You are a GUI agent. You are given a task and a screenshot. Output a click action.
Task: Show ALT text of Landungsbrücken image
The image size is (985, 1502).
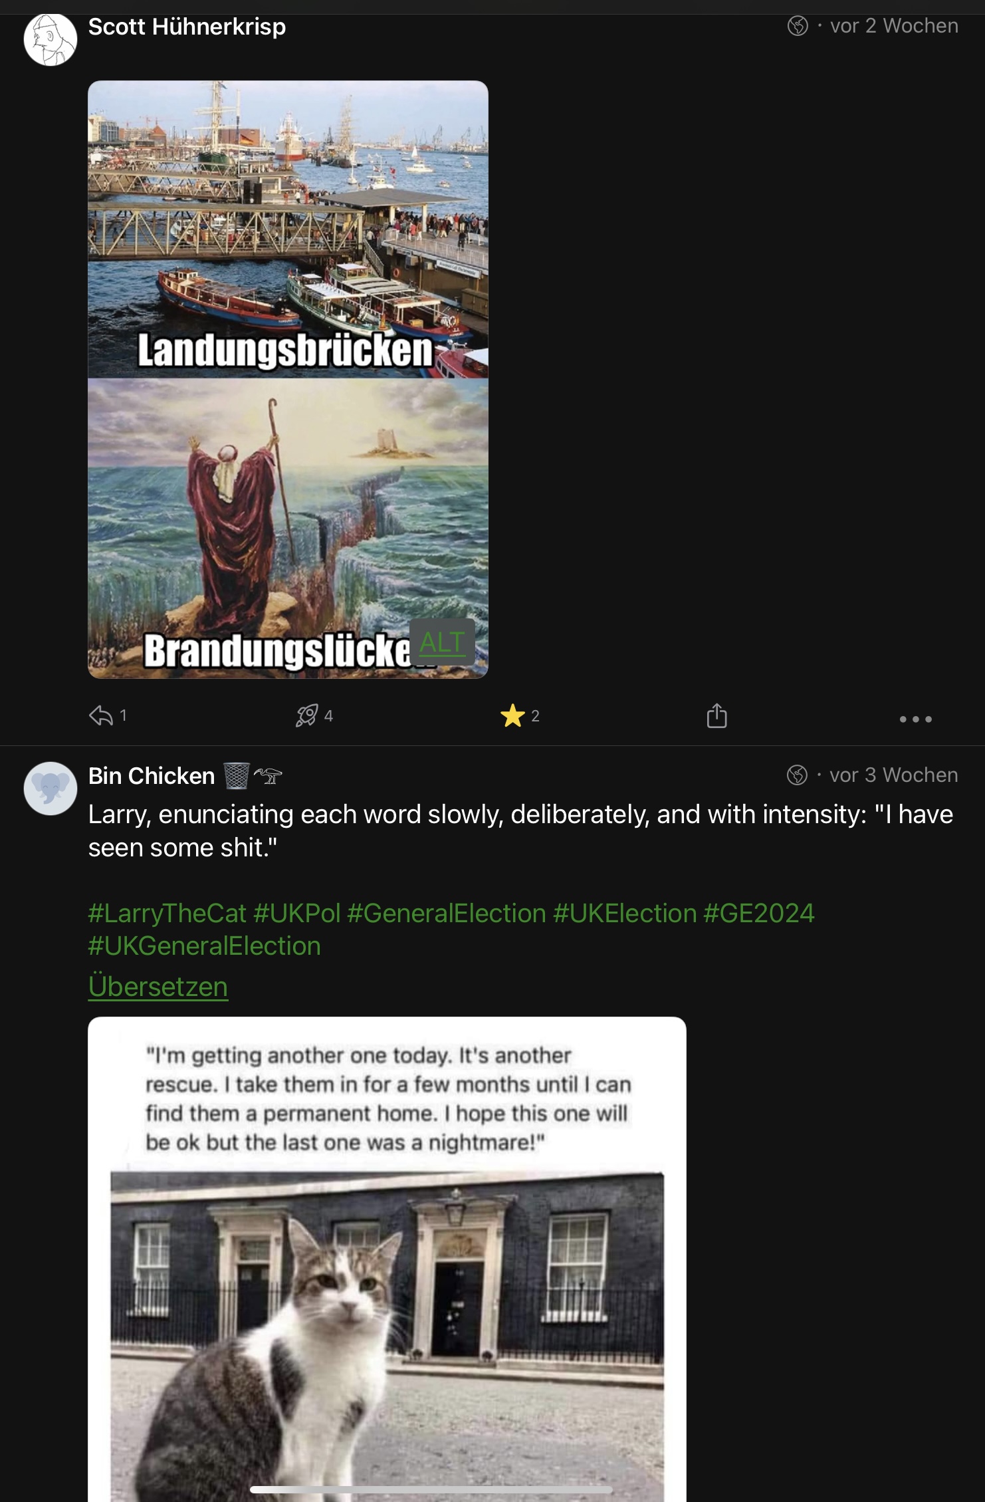click(442, 642)
